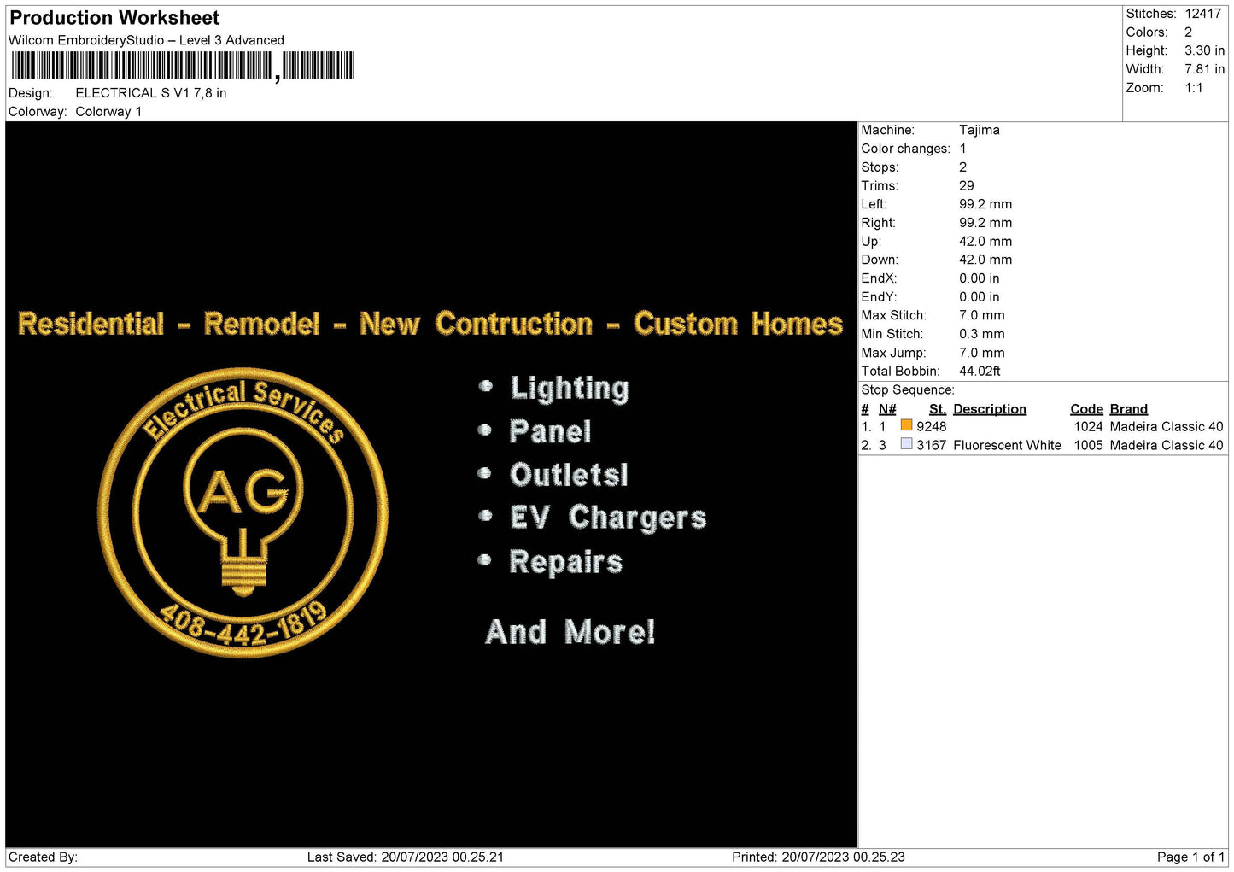Click the Page 1 of 1 indicator
The image size is (1234, 872).
(x=1190, y=857)
